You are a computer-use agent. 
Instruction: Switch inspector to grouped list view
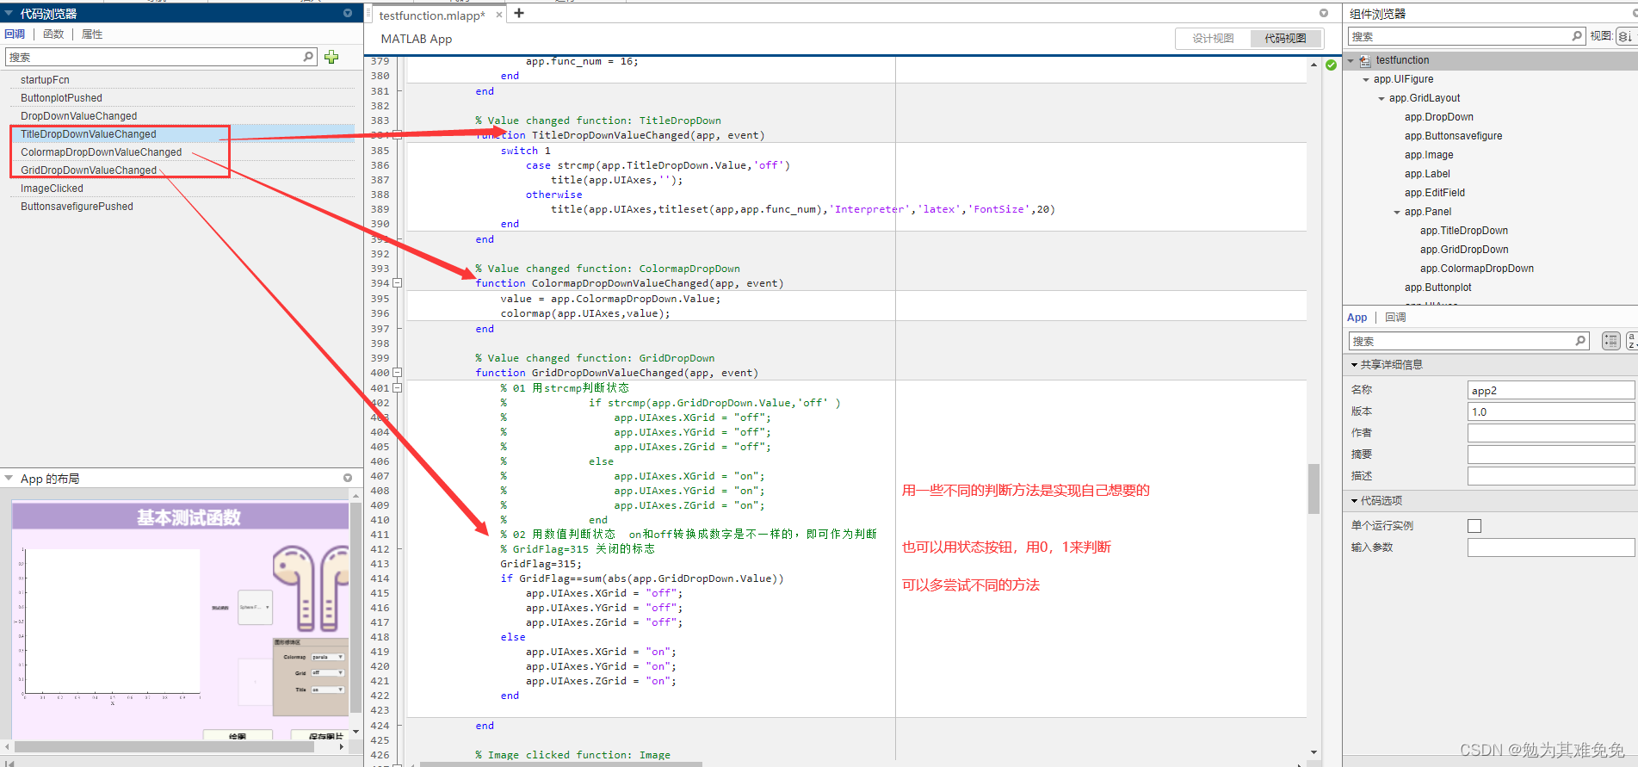[1610, 341]
